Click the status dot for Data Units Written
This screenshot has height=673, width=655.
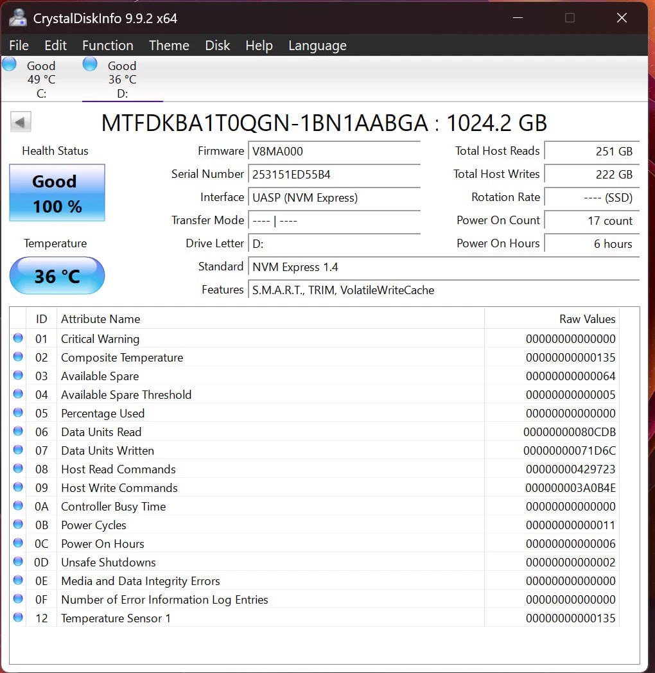(x=18, y=450)
